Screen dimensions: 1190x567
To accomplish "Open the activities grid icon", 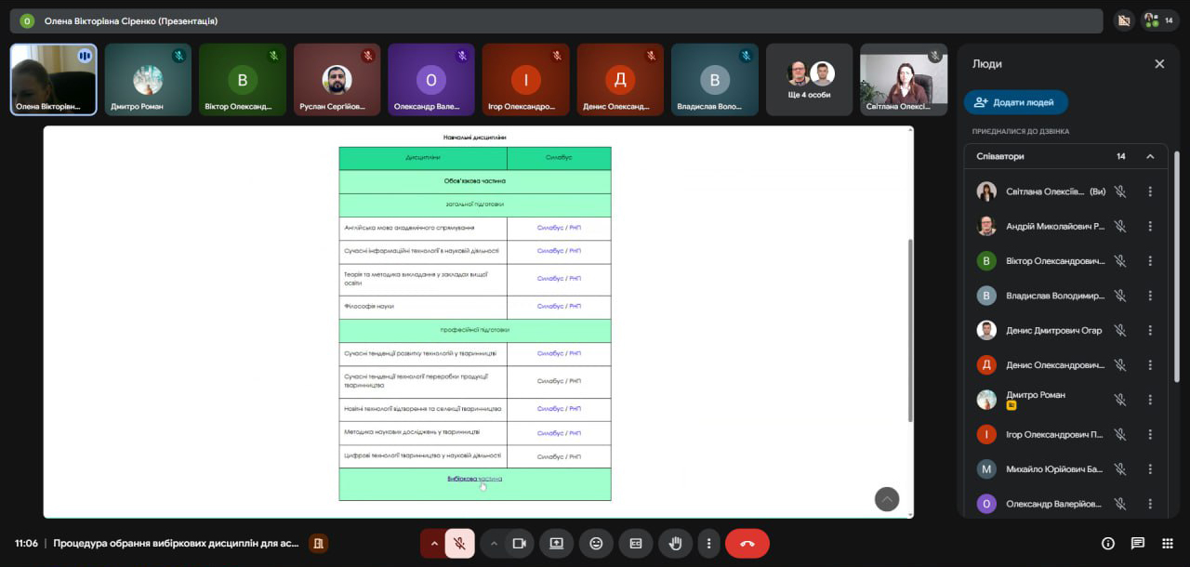I will point(1167,544).
